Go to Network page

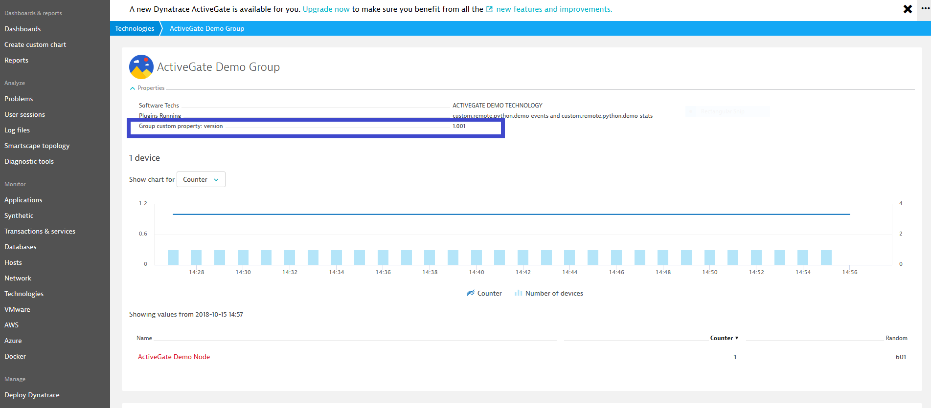pos(18,278)
